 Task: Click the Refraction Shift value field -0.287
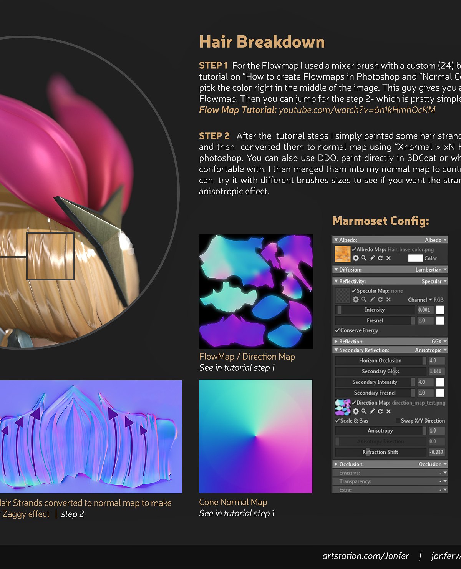436,452
